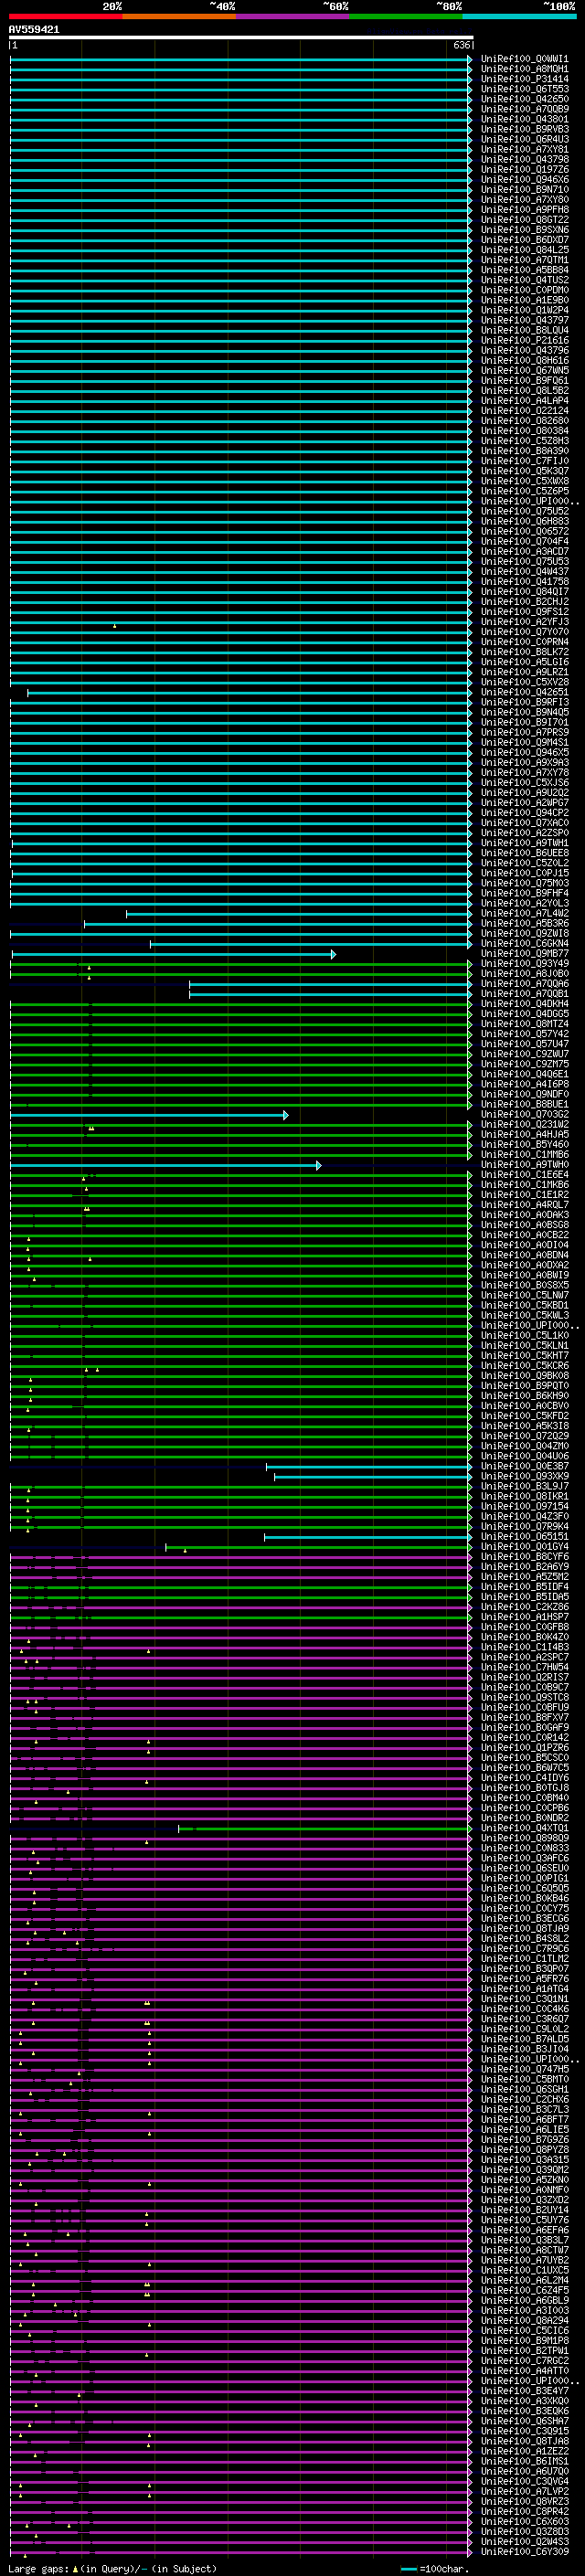Select the UniRef100_Q1W2P4 label
Screen dimensions: 585x2576
(525, 310)
